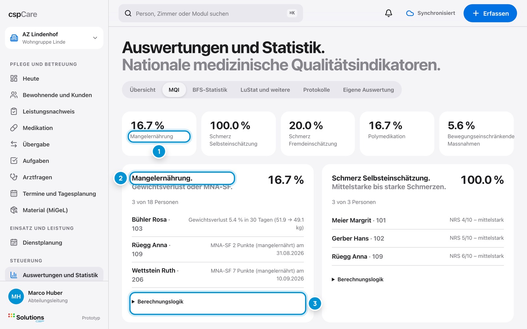The height and width of the screenshot is (329, 527).
Task: Click the Arztfragen stethoscope icon
Action: [x=14, y=177]
